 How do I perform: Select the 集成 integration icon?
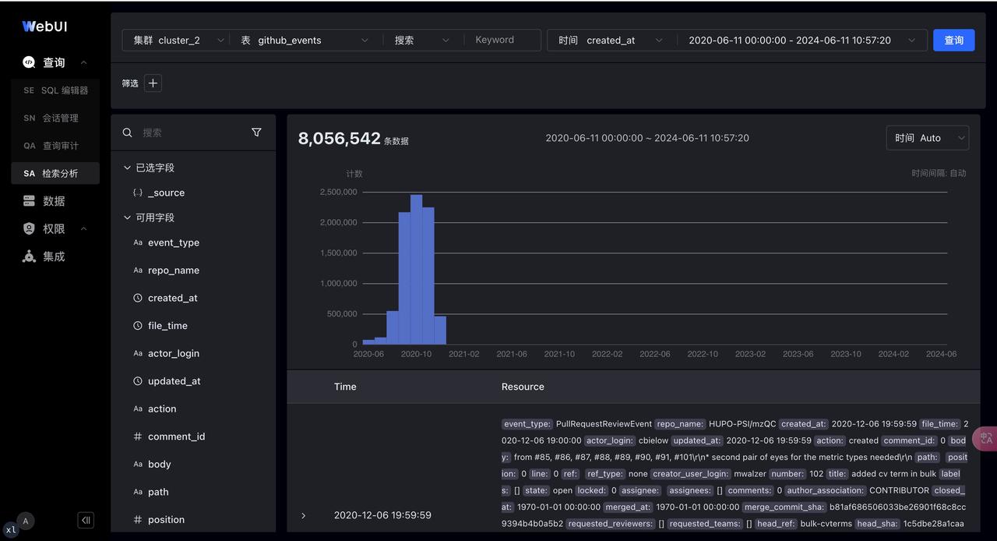click(x=30, y=256)
